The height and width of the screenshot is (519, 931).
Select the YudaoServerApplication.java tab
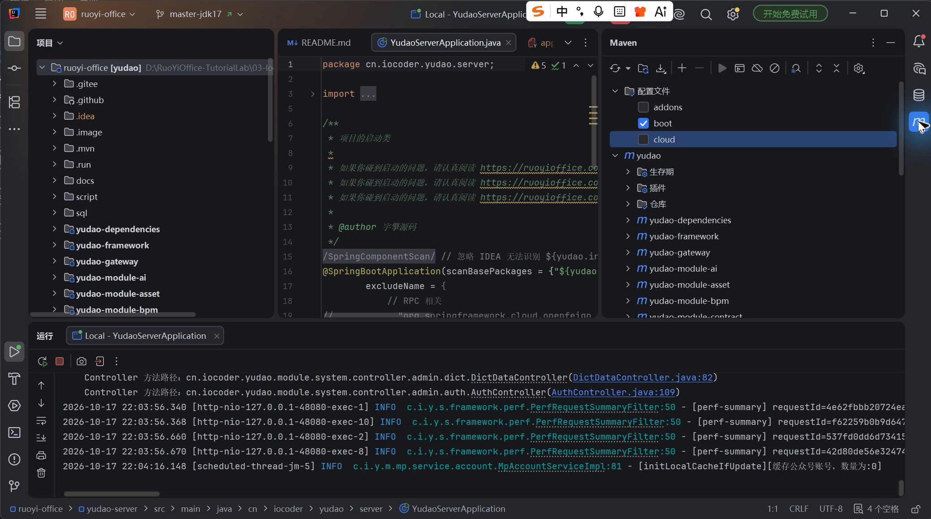click(x=444, y=43)
